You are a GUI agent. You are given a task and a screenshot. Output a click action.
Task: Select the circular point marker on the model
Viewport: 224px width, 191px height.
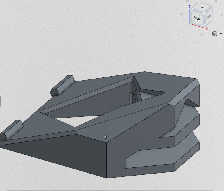105,137
